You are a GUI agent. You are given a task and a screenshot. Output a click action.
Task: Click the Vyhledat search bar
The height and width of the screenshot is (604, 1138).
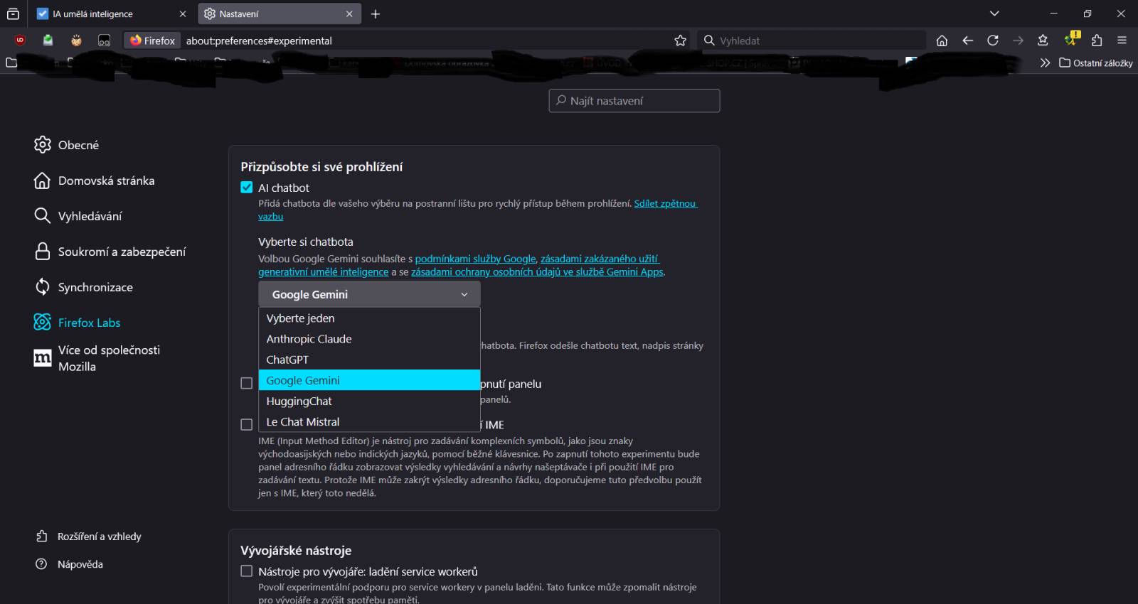coord(811,41)
